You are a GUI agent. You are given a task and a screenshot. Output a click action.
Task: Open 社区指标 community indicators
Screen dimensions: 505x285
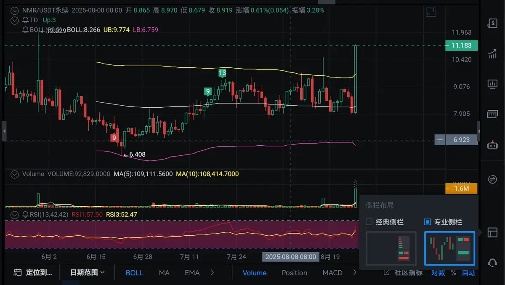click(408, 272)
